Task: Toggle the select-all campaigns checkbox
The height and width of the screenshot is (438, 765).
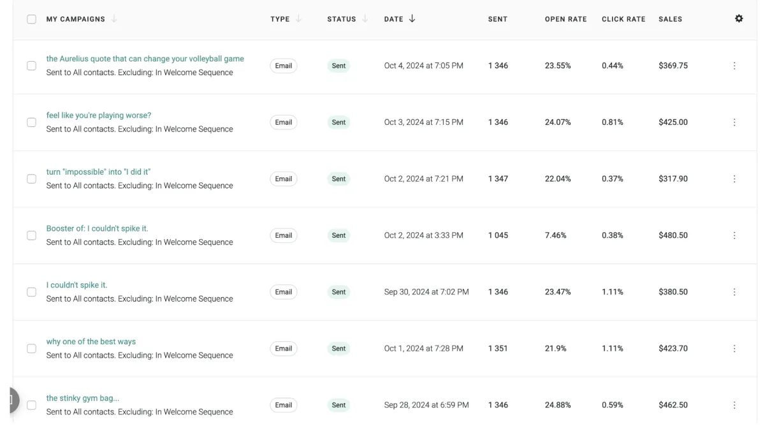Action: 31,19
